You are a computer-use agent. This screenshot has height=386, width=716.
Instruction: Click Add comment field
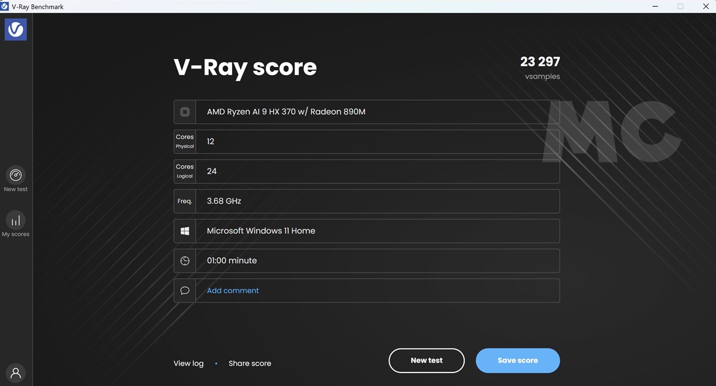coord(233,291)
